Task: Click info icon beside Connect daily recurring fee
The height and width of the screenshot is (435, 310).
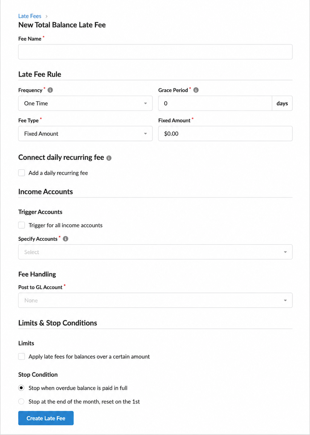Action: (109, 158)
